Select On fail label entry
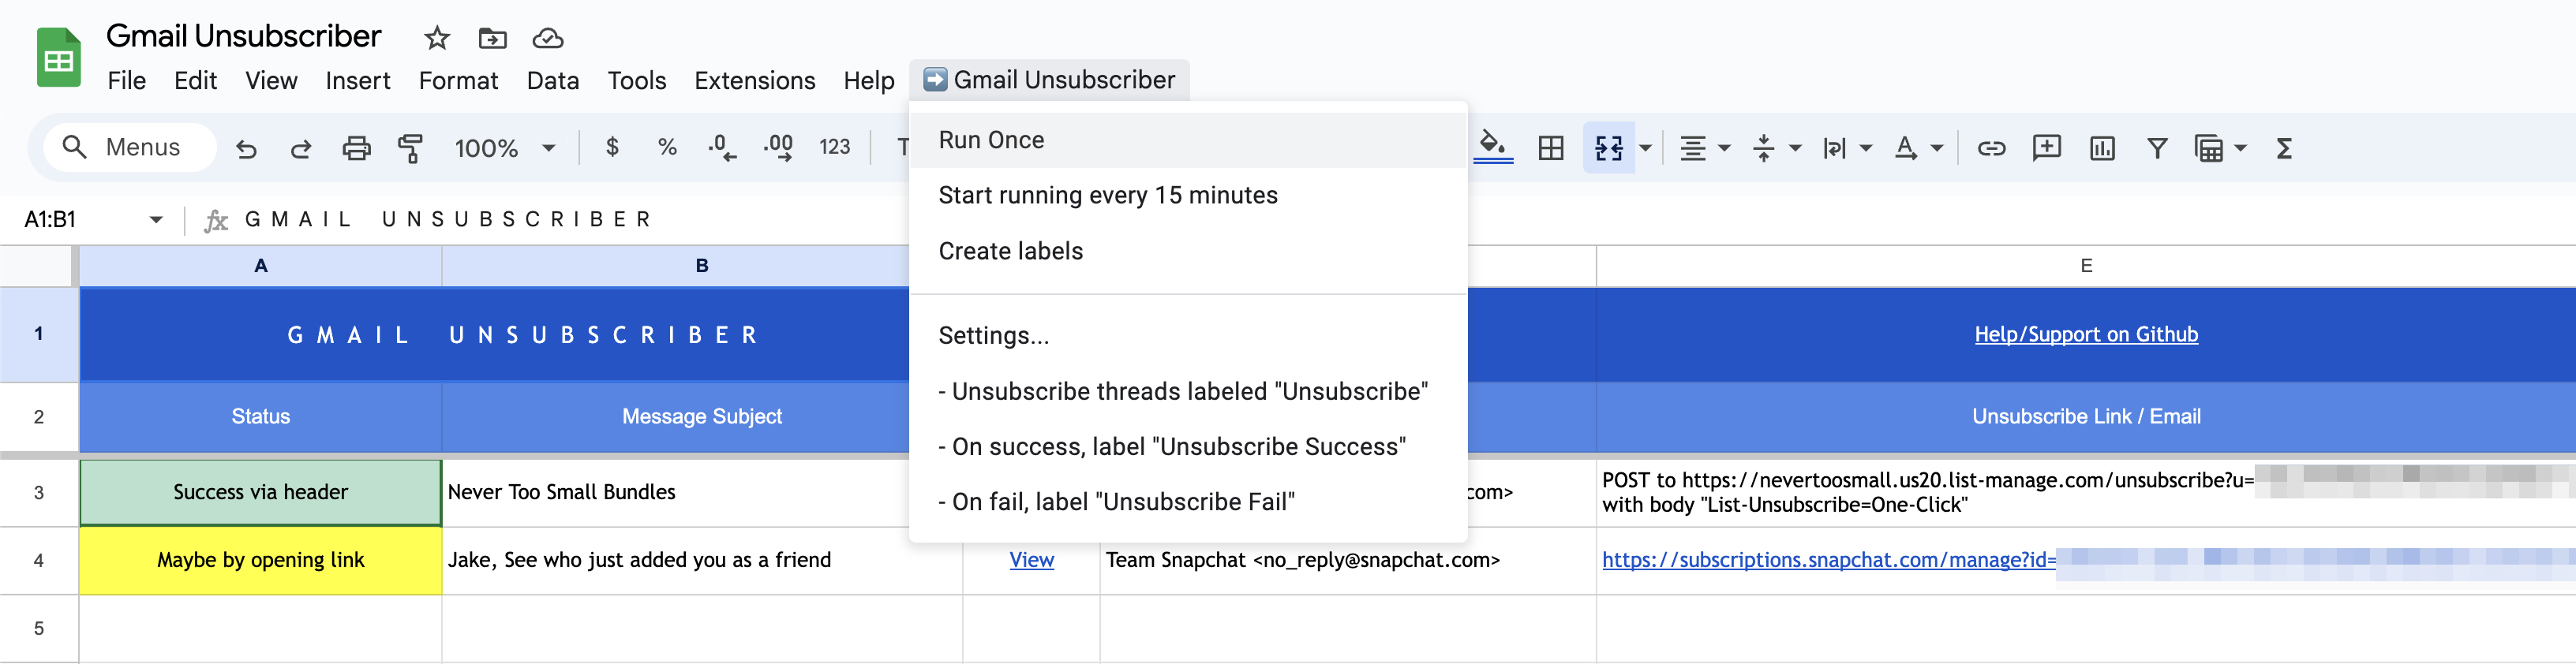This screenshot has height=664, width=2576. click(1188, 502)
